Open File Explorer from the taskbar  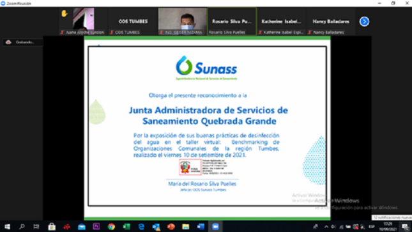(186, 226)
